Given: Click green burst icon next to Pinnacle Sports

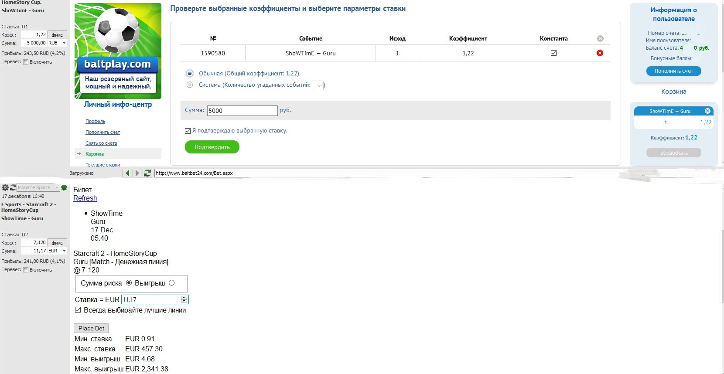Looking at the screenshot, I should point(64,187).
